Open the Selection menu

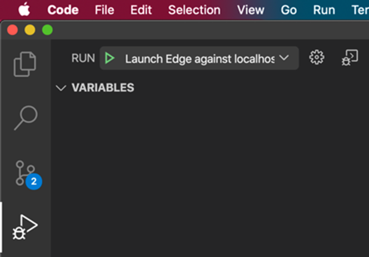[194, 10]
